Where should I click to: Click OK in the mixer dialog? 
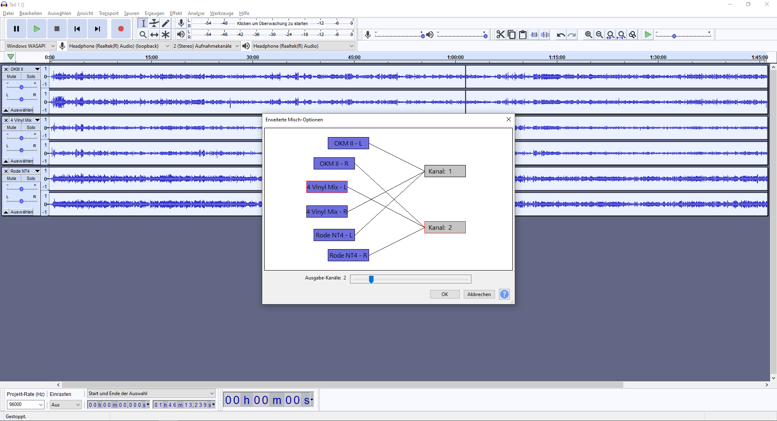point(444,294)
